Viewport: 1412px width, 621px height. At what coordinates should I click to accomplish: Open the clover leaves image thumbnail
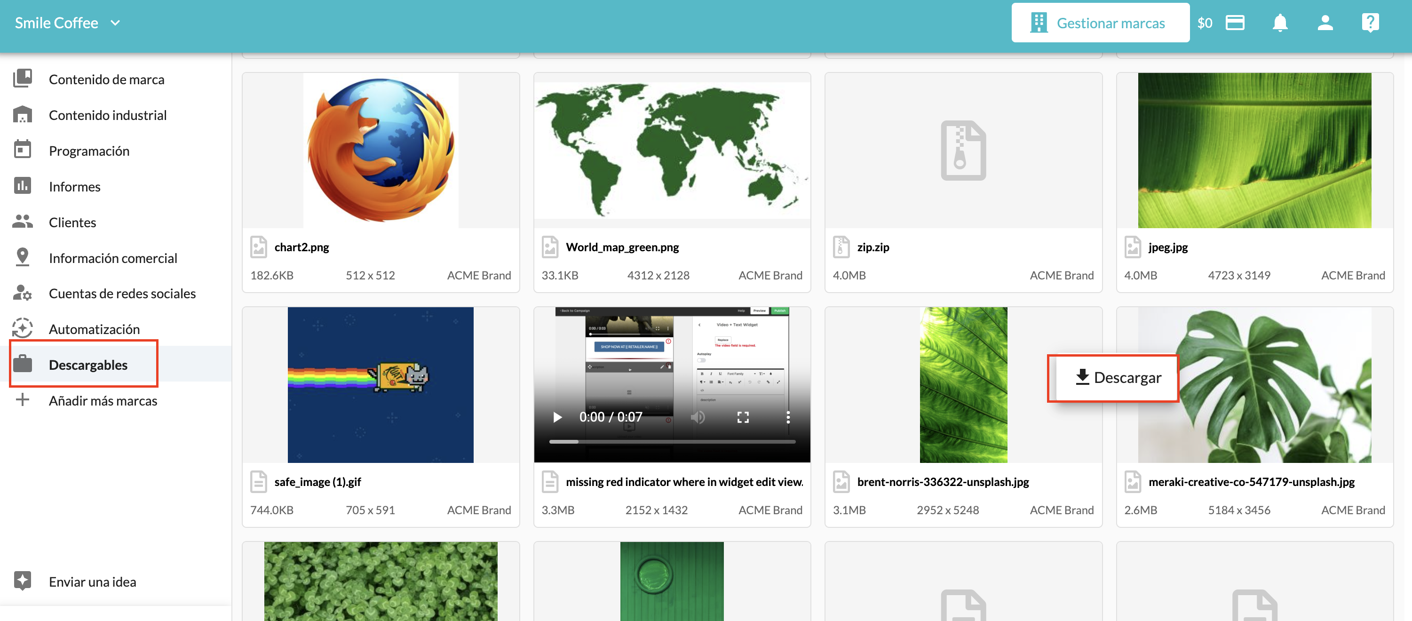(381, 581)
